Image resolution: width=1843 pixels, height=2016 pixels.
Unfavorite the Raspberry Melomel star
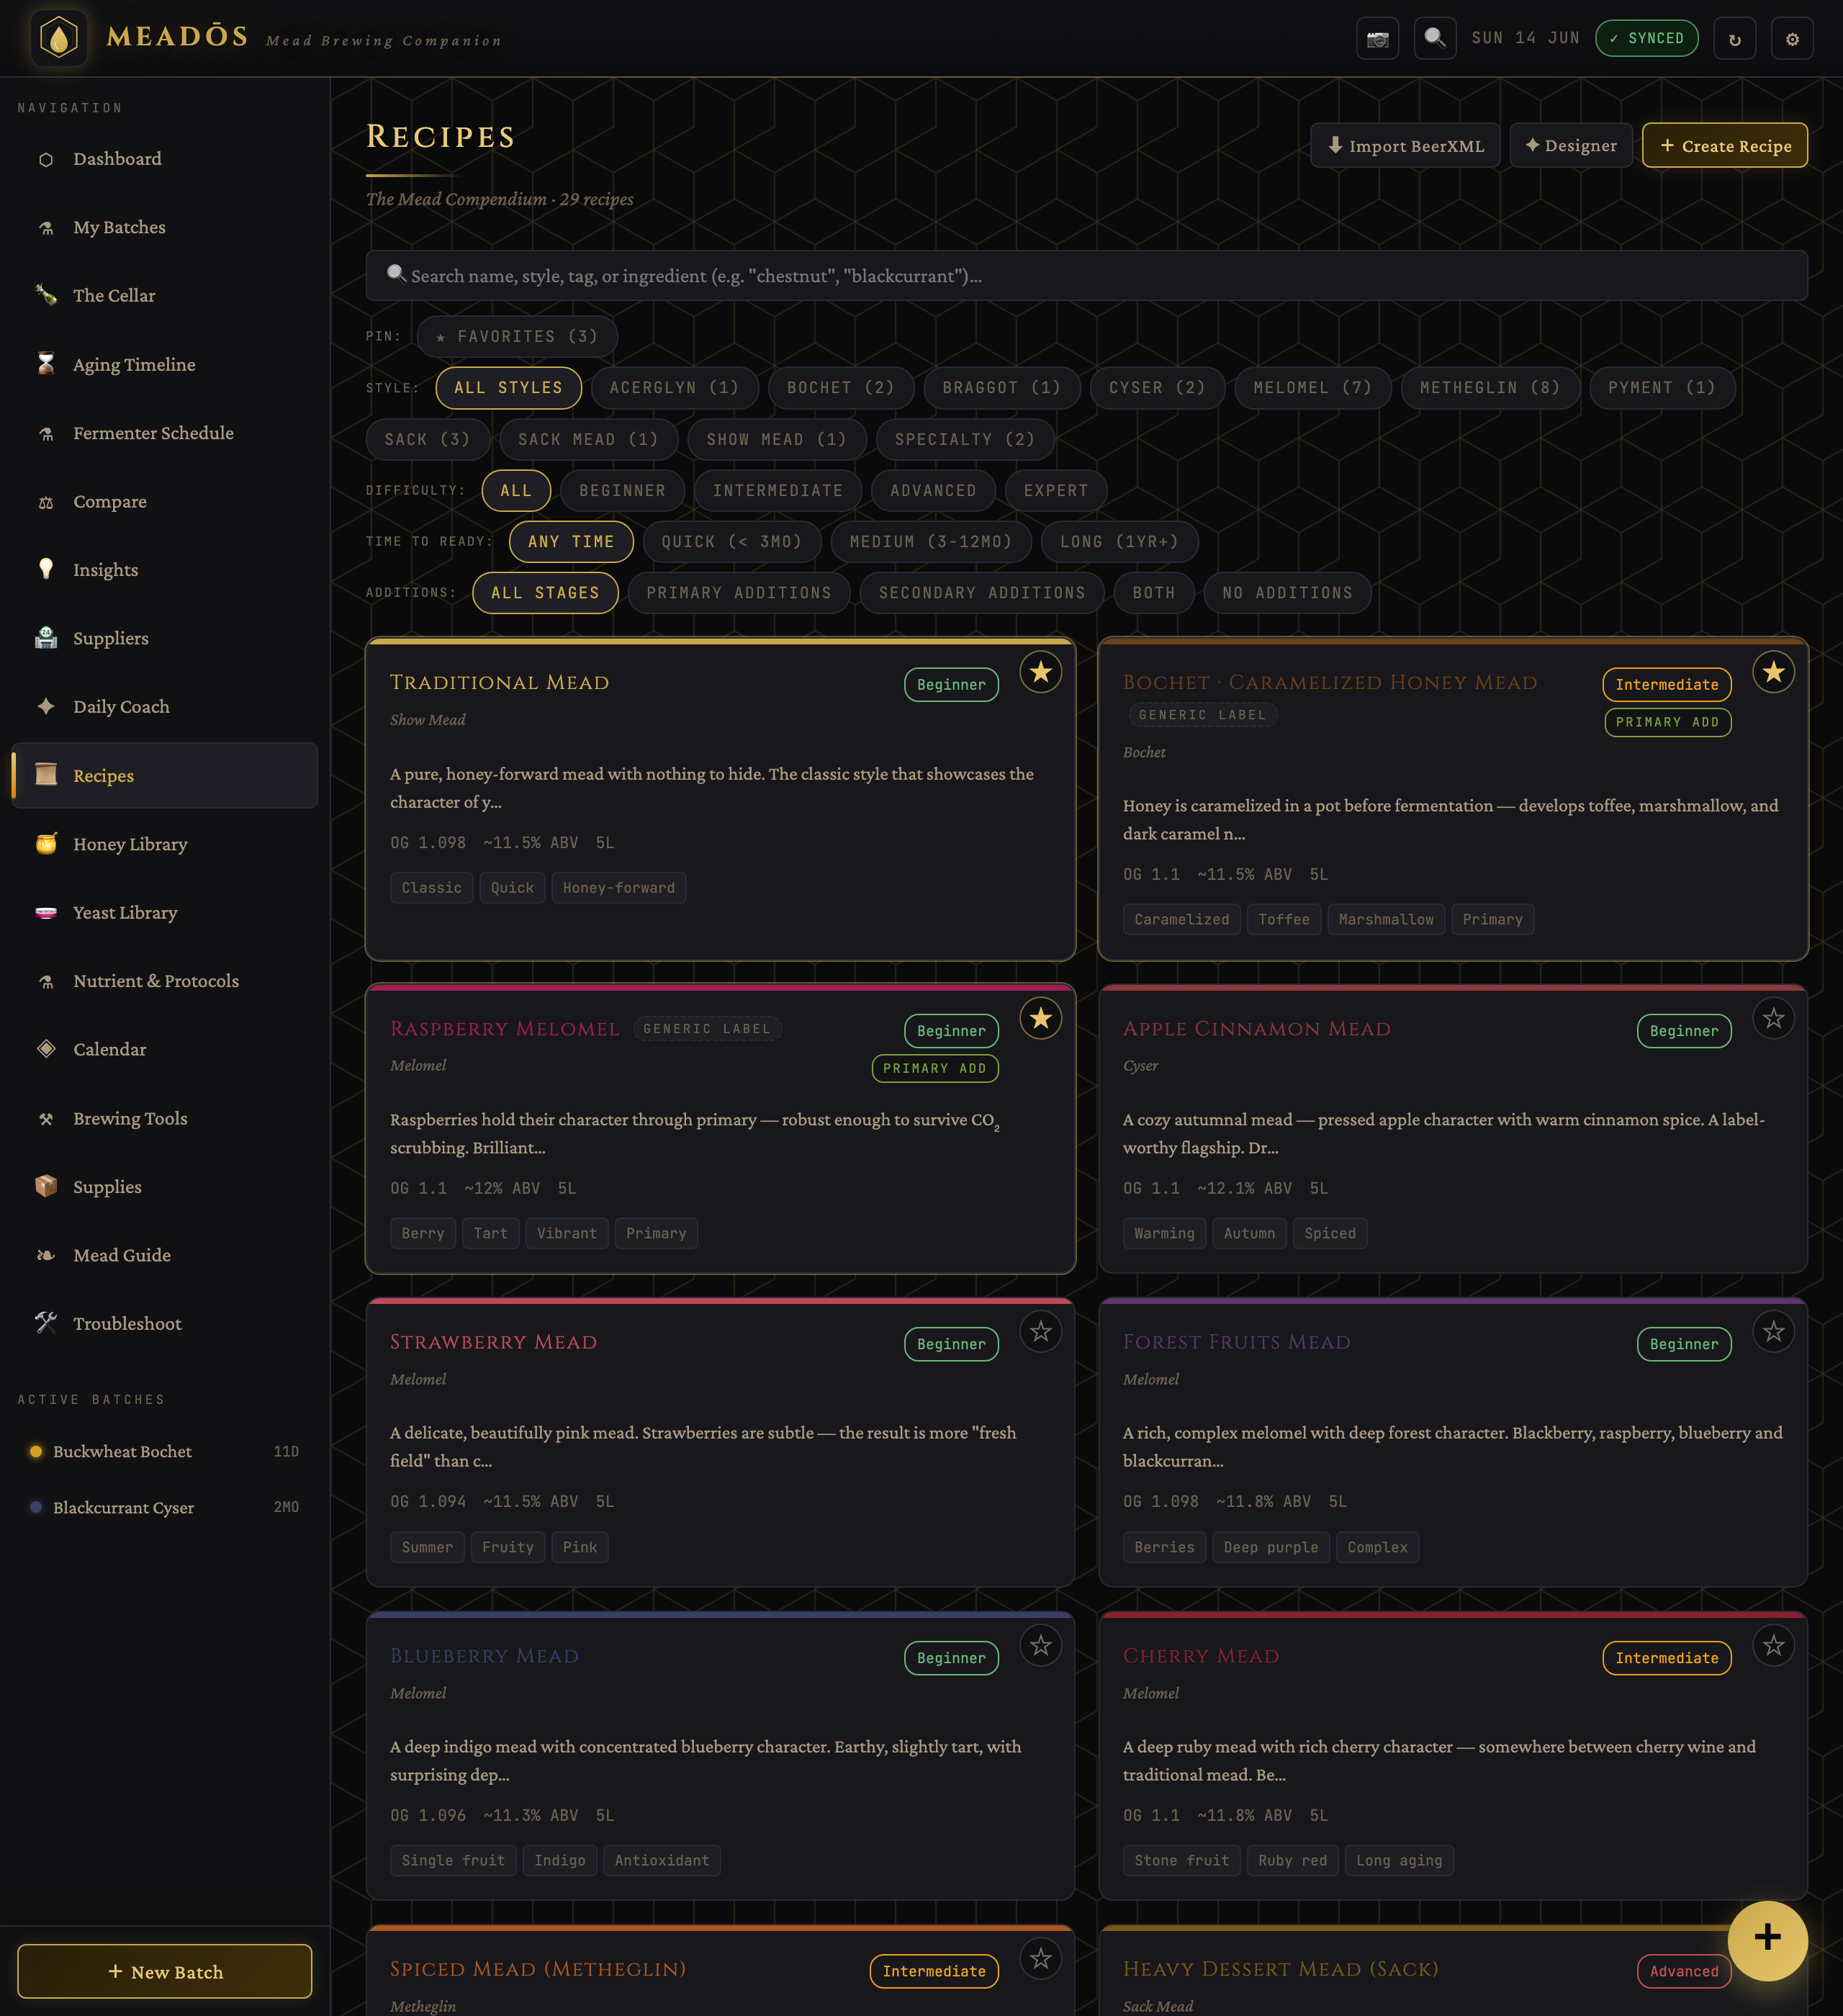1040,1018
